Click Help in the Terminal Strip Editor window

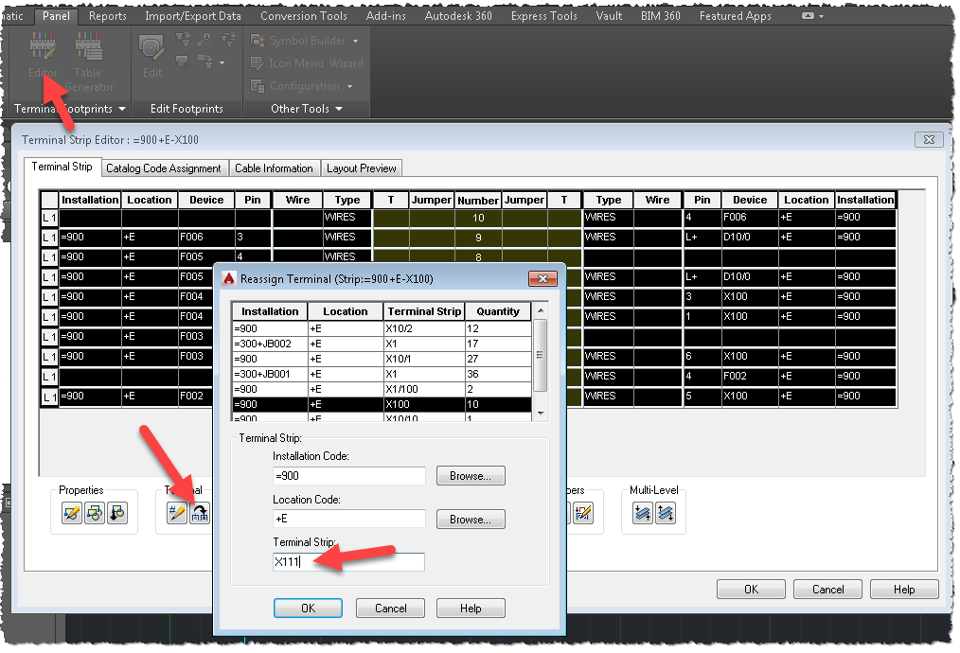coord(904,590)
